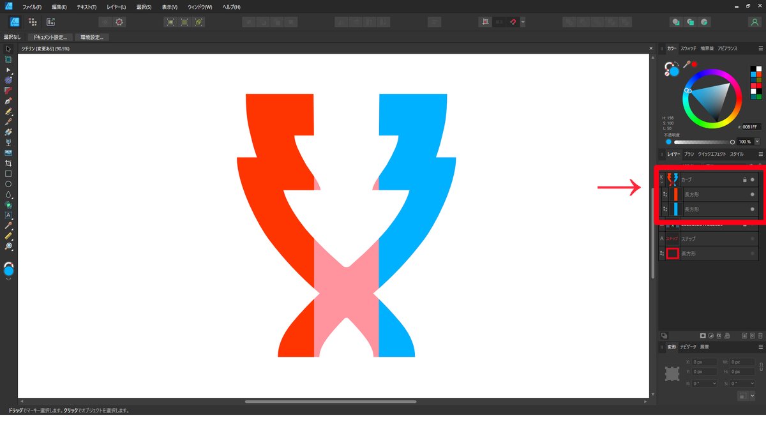This screenshot has width=766, height=431.
Task: Select the Transparency tool glass icon
Action: point(8,142)
